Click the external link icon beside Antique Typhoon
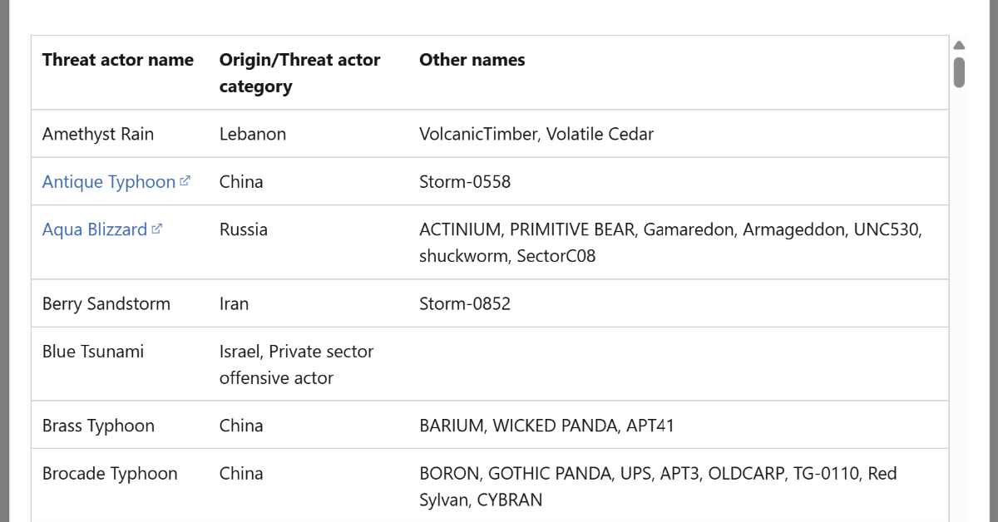The height and width of the screenshot is (522, 998). click(185, 180)
